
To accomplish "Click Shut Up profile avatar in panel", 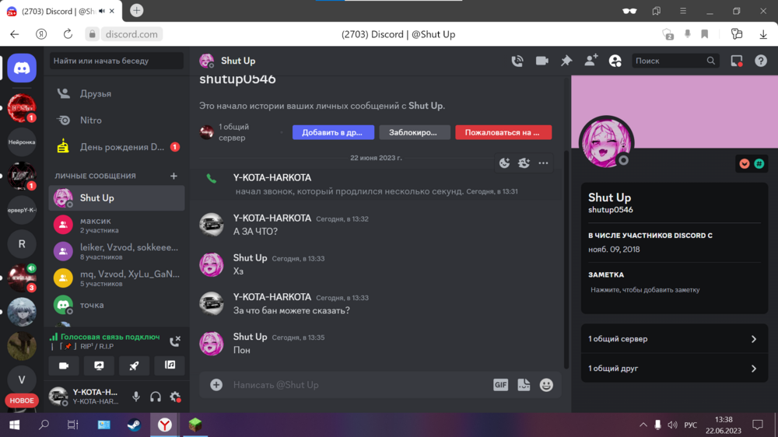I will click(x=606, y=143).
